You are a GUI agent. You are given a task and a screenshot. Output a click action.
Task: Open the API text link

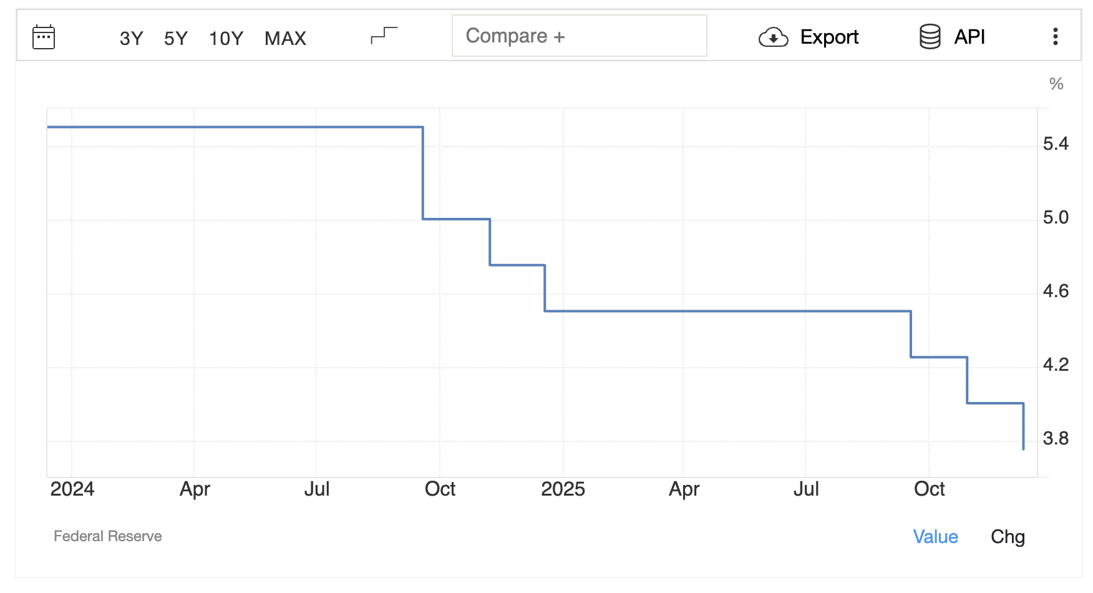(x=969, y=37)
